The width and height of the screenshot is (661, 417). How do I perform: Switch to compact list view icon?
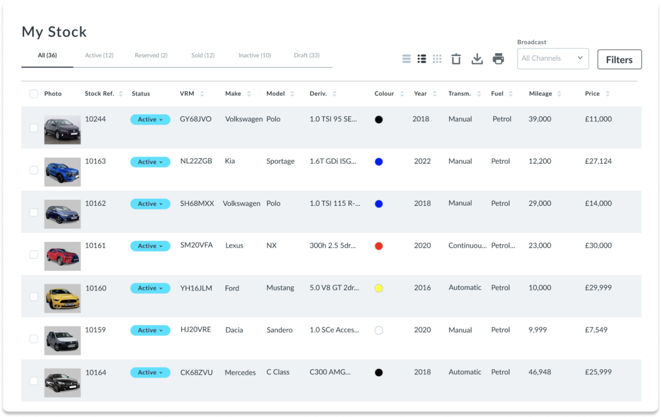[x=406, y=59]
